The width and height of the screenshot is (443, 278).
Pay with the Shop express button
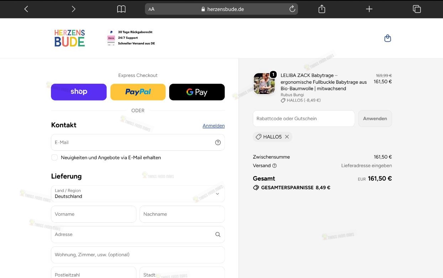[x=79, y=92]
